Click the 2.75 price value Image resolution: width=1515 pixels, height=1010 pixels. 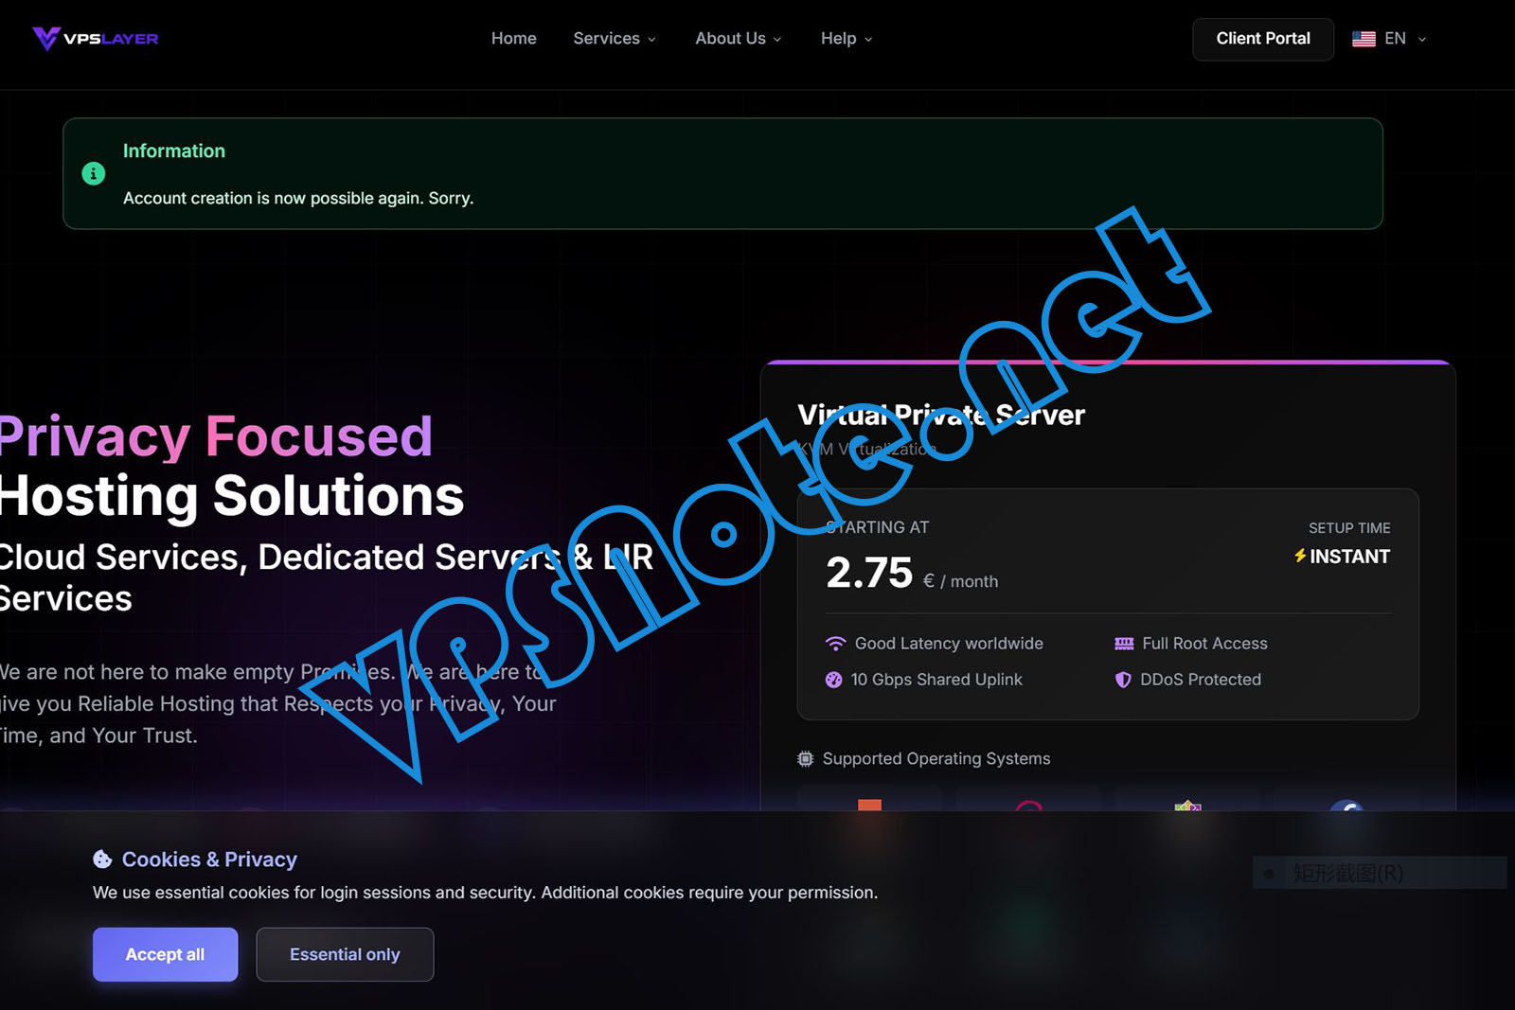coord(869,573)
